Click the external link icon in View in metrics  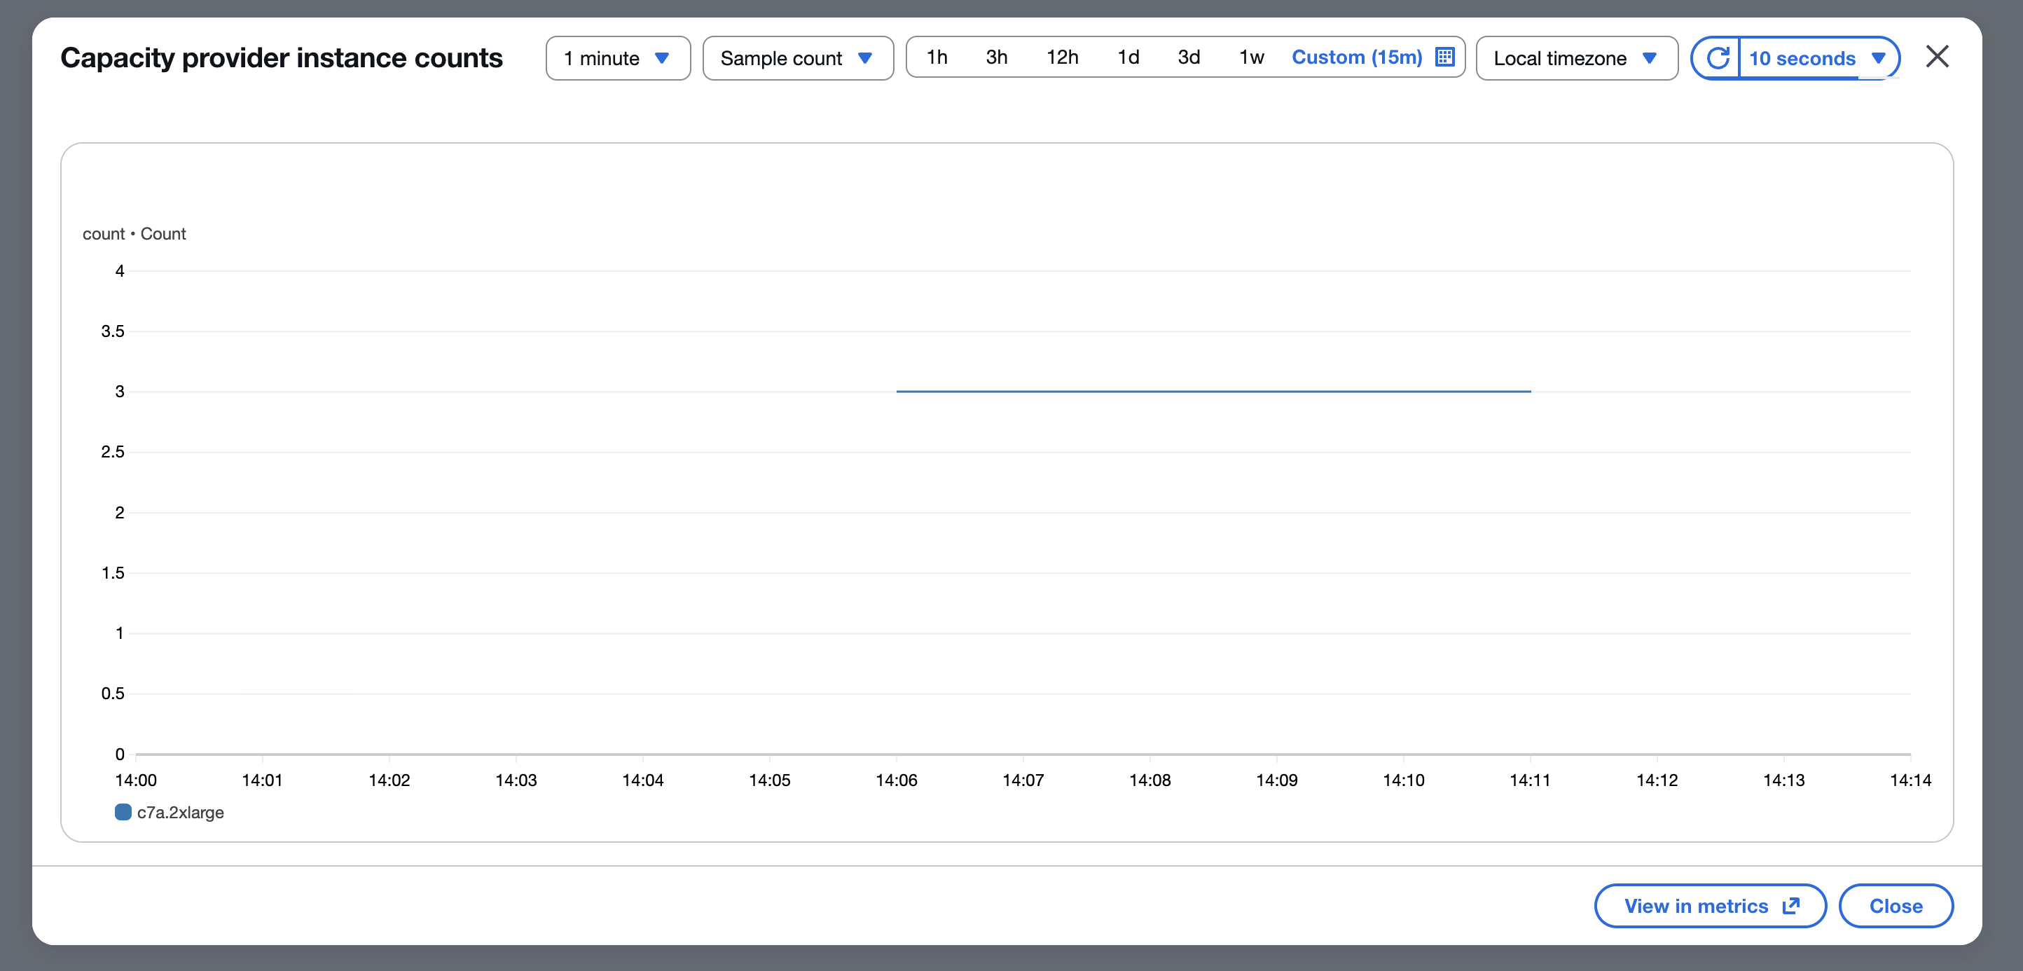click(x=1791, y=906)
